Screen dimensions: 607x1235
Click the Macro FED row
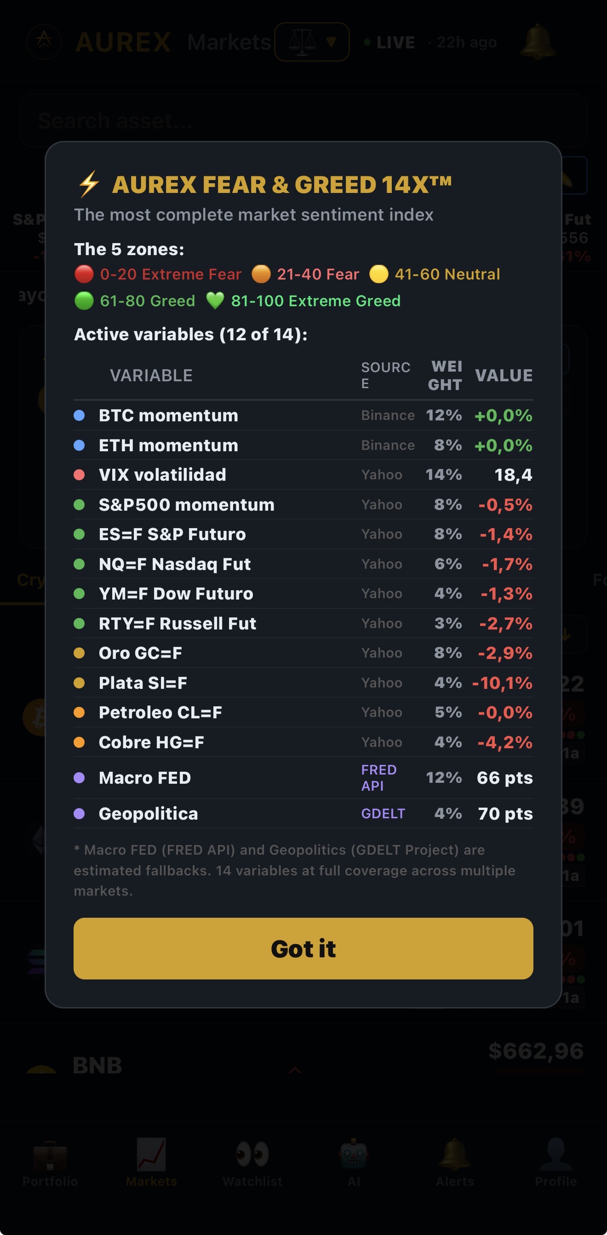[x=303, y=778]
